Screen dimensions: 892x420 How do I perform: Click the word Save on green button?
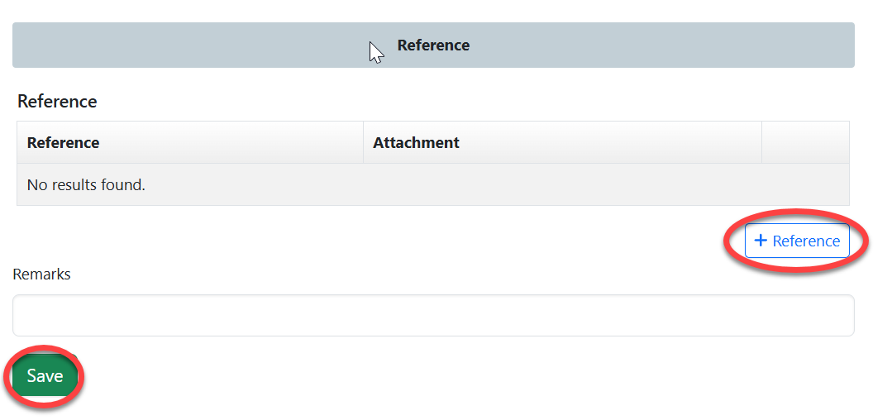click(x=45, y=376)
